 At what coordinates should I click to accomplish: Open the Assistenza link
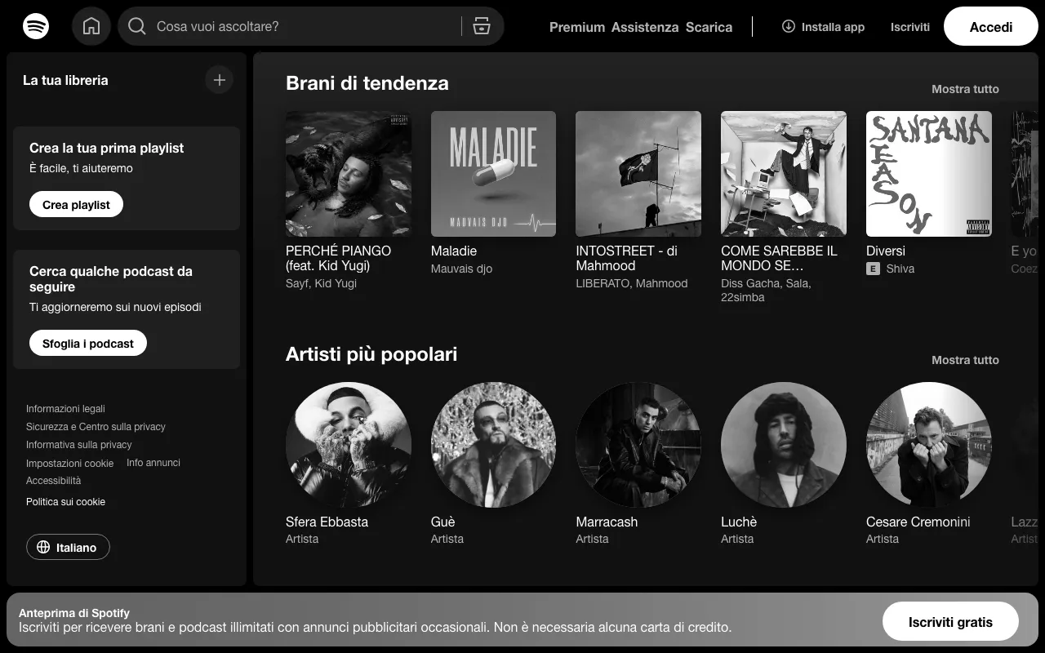(645, 27)
